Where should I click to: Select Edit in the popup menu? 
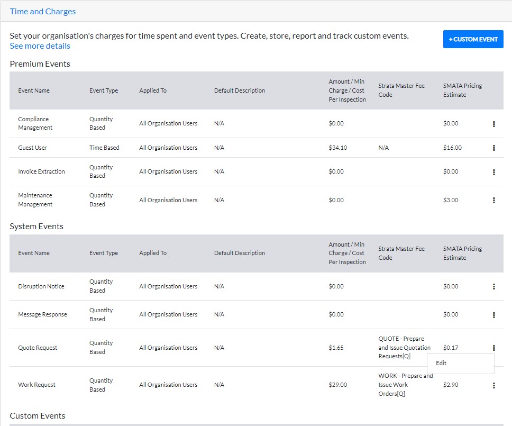click(461, 363)
